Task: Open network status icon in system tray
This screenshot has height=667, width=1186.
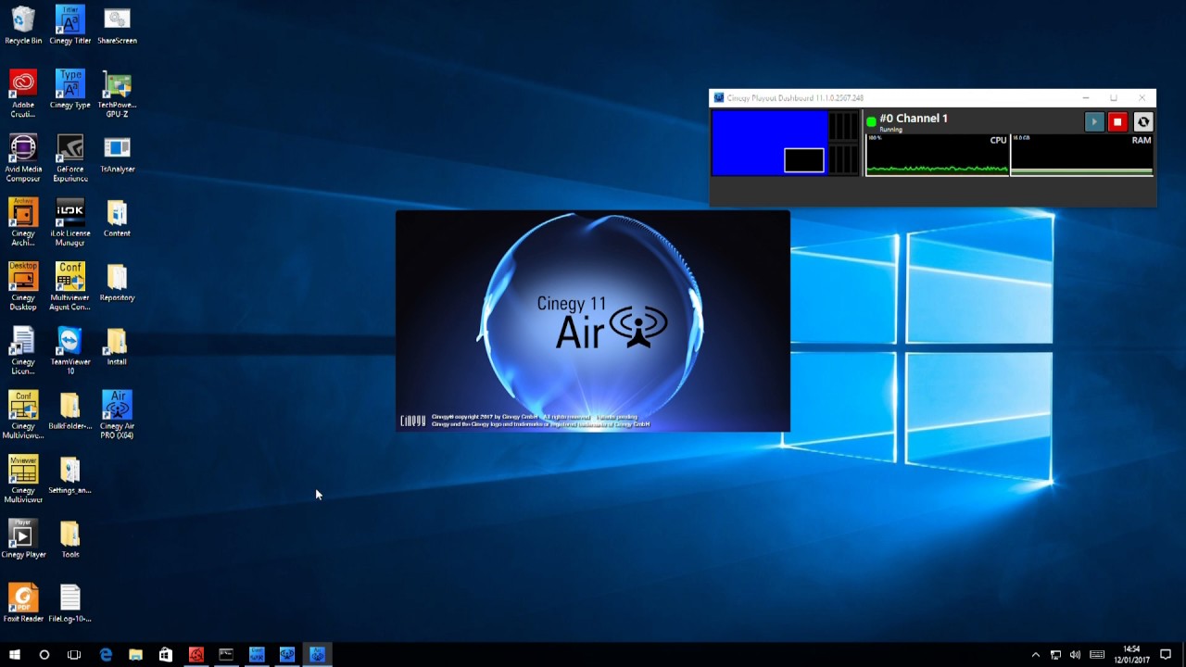Action: 1055,654
